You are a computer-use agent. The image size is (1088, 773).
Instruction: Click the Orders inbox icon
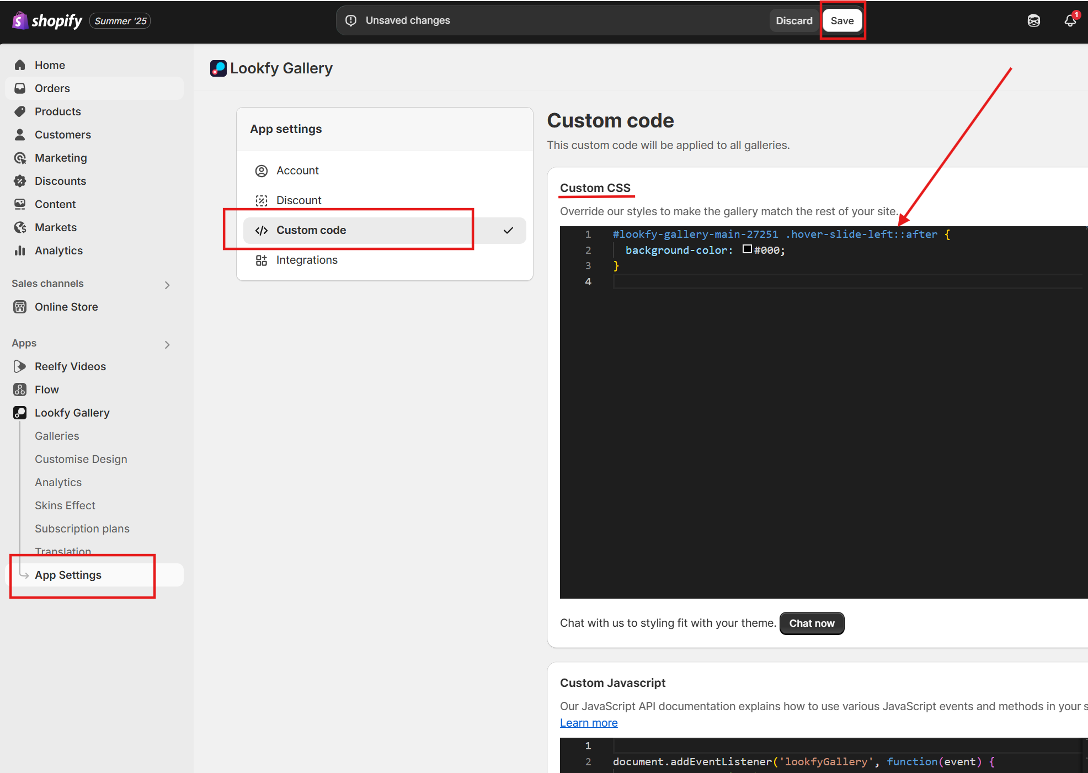click(x=20, y=88)
